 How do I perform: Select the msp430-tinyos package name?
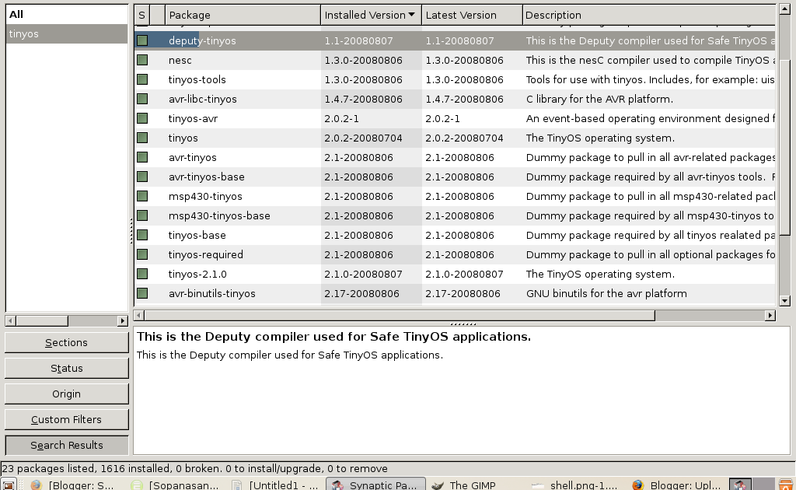205,197
